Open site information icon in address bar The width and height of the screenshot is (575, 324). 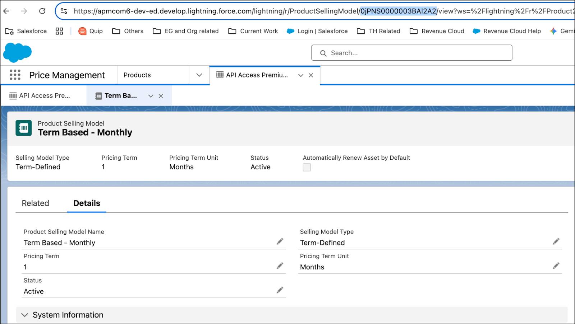pyautogui.click(x=64, y=11)
